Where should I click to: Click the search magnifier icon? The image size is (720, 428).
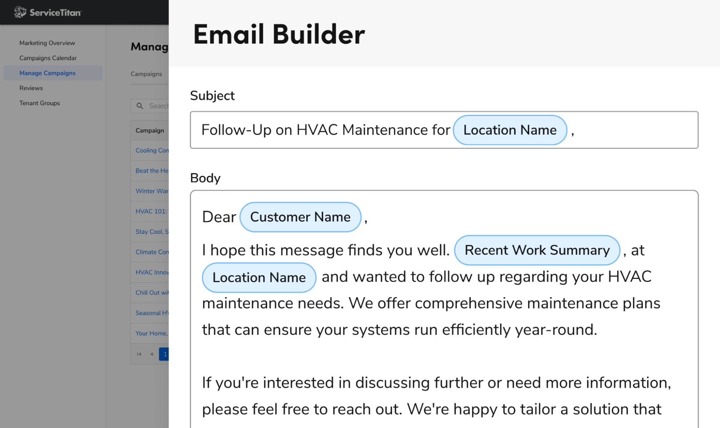point(140,106)
